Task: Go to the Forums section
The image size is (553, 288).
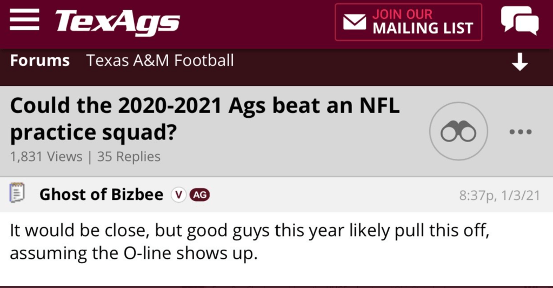Action: pos(40,61)
